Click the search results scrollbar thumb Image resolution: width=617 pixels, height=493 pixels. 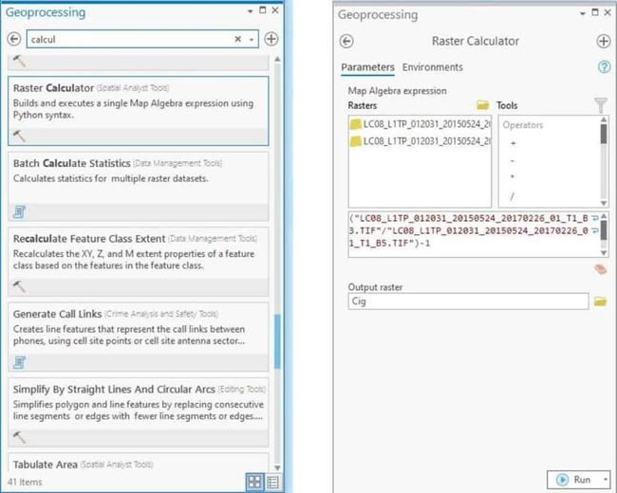(x=277, y=341)
